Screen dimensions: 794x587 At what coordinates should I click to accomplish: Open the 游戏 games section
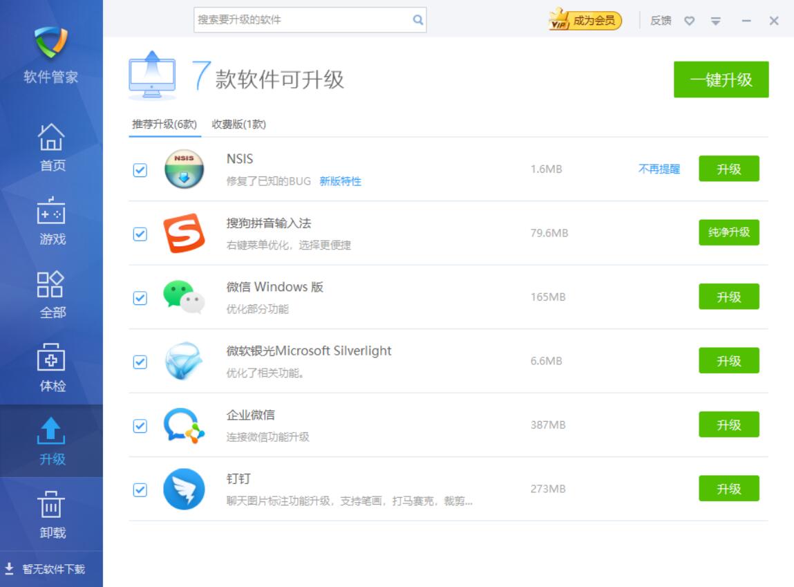(51, 221)
